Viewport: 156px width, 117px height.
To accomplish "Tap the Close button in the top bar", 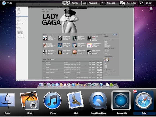I will [x=145, y=3].
